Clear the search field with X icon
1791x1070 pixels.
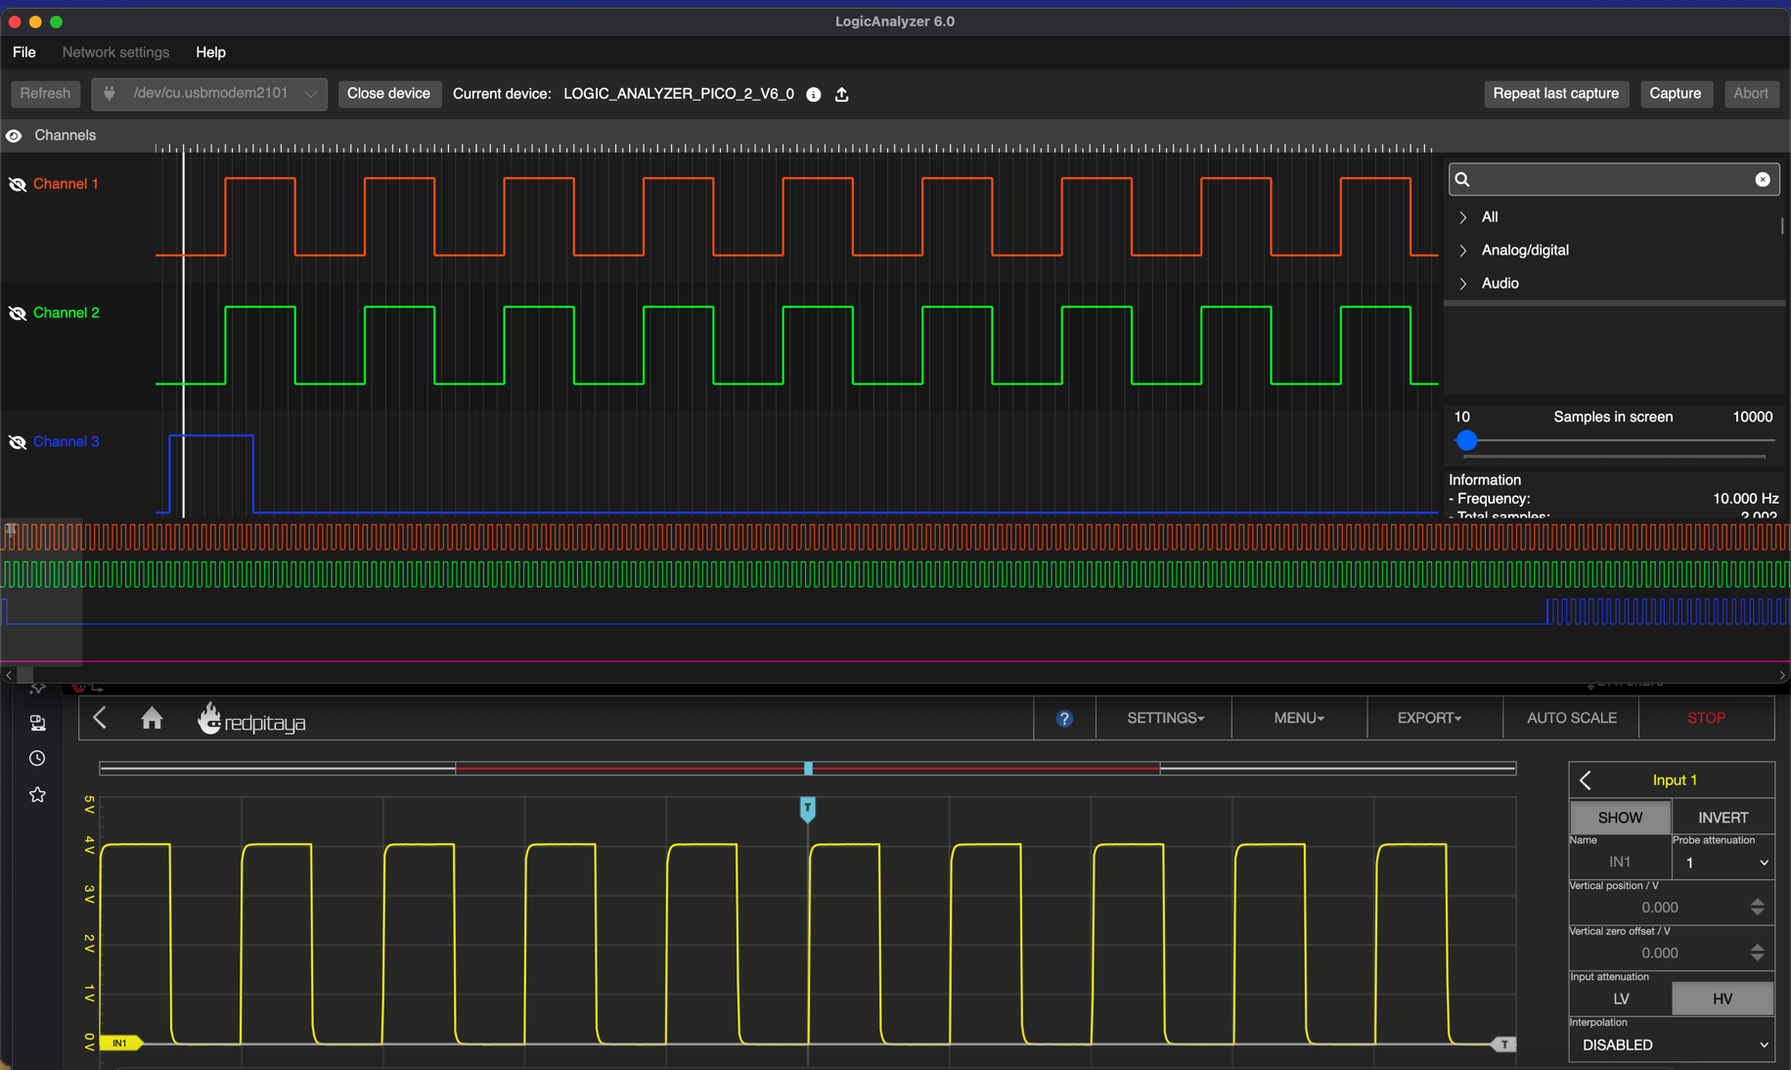point(1762,179)
